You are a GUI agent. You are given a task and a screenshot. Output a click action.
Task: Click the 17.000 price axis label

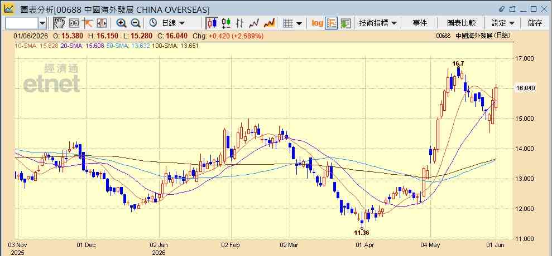click(524, 58)
